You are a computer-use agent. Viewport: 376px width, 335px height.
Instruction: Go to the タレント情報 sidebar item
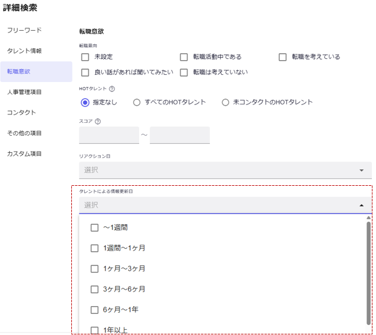coord(24,51)
